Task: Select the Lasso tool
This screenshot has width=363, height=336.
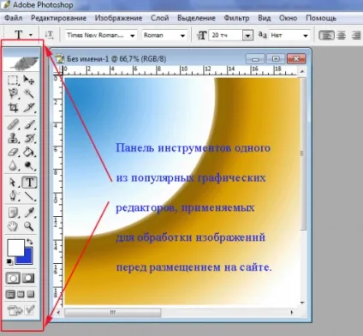Action: [13, 93]
